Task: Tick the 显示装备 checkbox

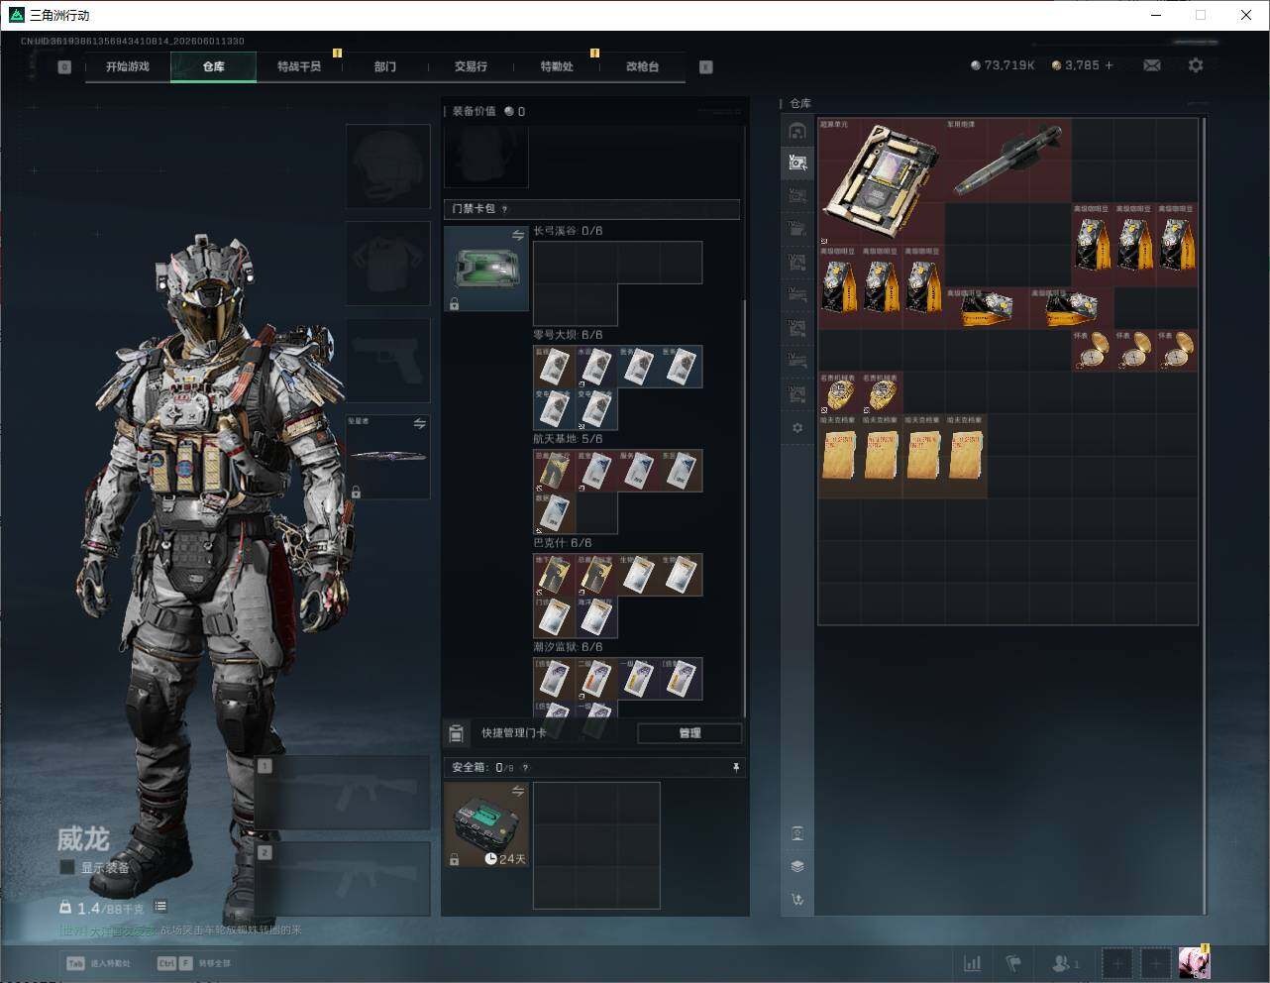Action: pyautogui.click(x=67, y=867)
